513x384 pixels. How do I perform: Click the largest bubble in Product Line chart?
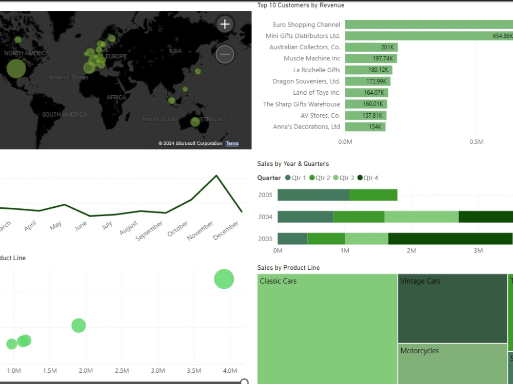224,279
